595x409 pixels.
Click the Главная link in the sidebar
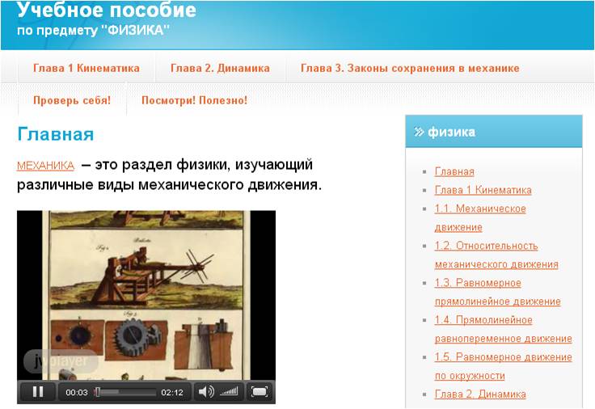pyautogui.click(x=454, y=171)
